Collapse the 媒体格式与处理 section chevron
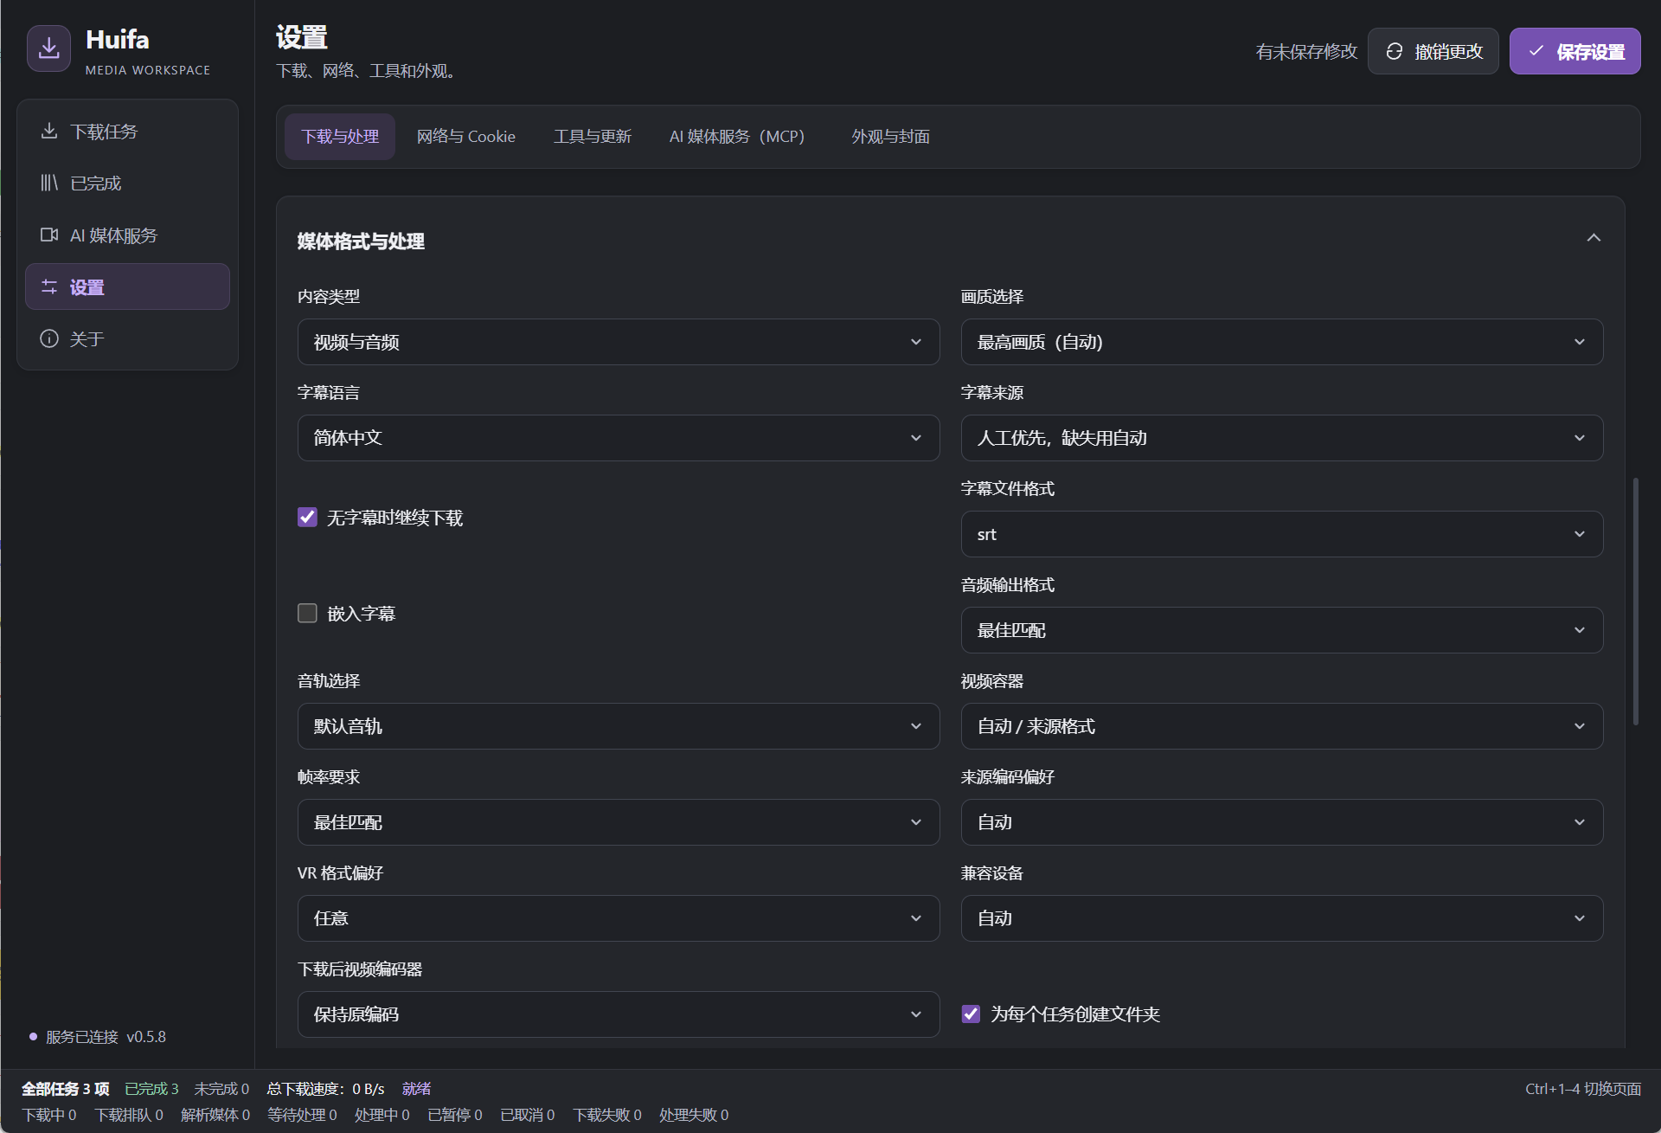The image size is (1661, 1133). tap(1594, 238)
